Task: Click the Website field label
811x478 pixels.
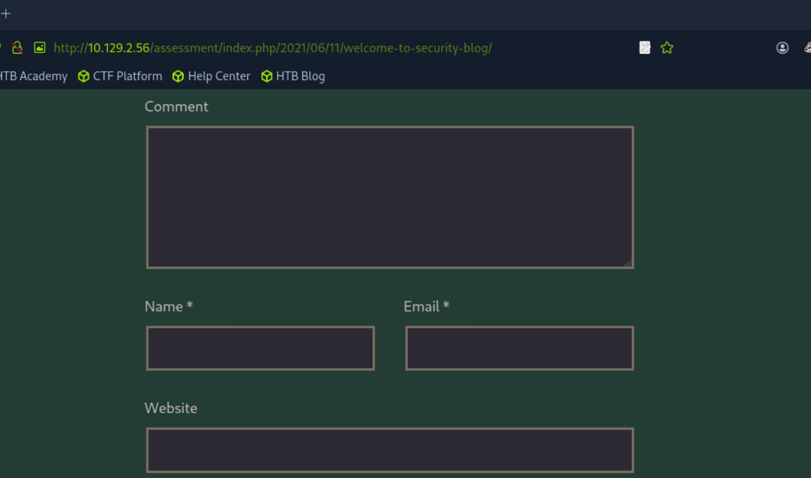Action: coord(171,408)
